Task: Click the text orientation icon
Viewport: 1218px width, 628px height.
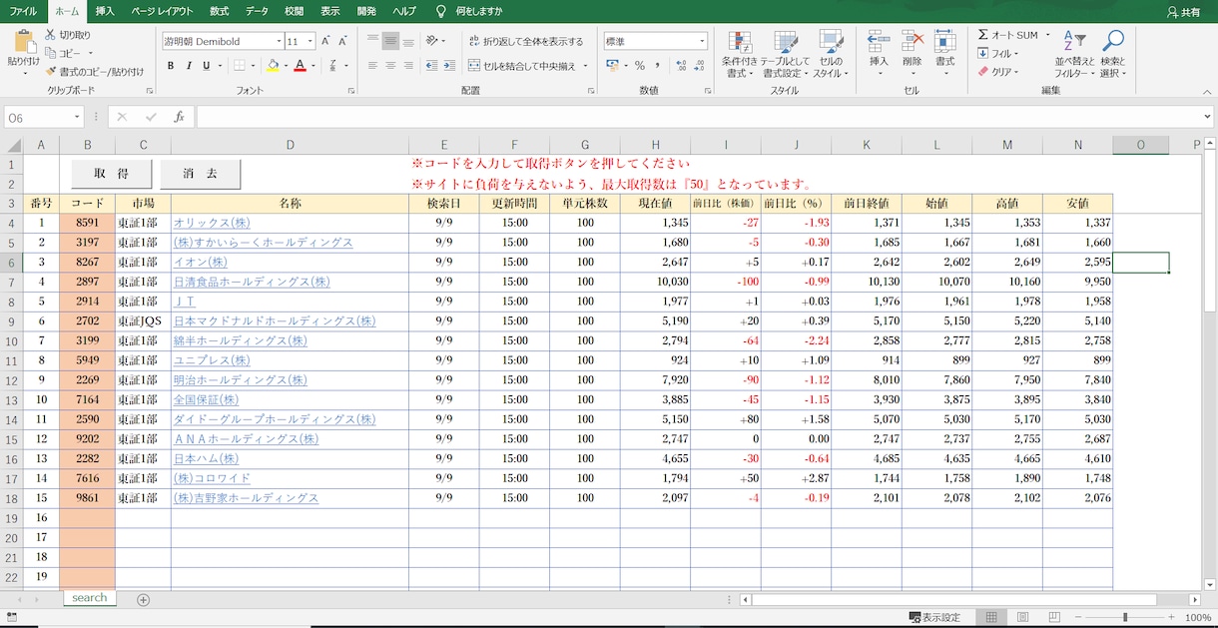Action: [x=432, y=41]
